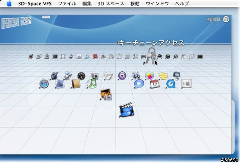Select the Image Capture camera icon
240x163 pixels.
[x=95, y=76]
